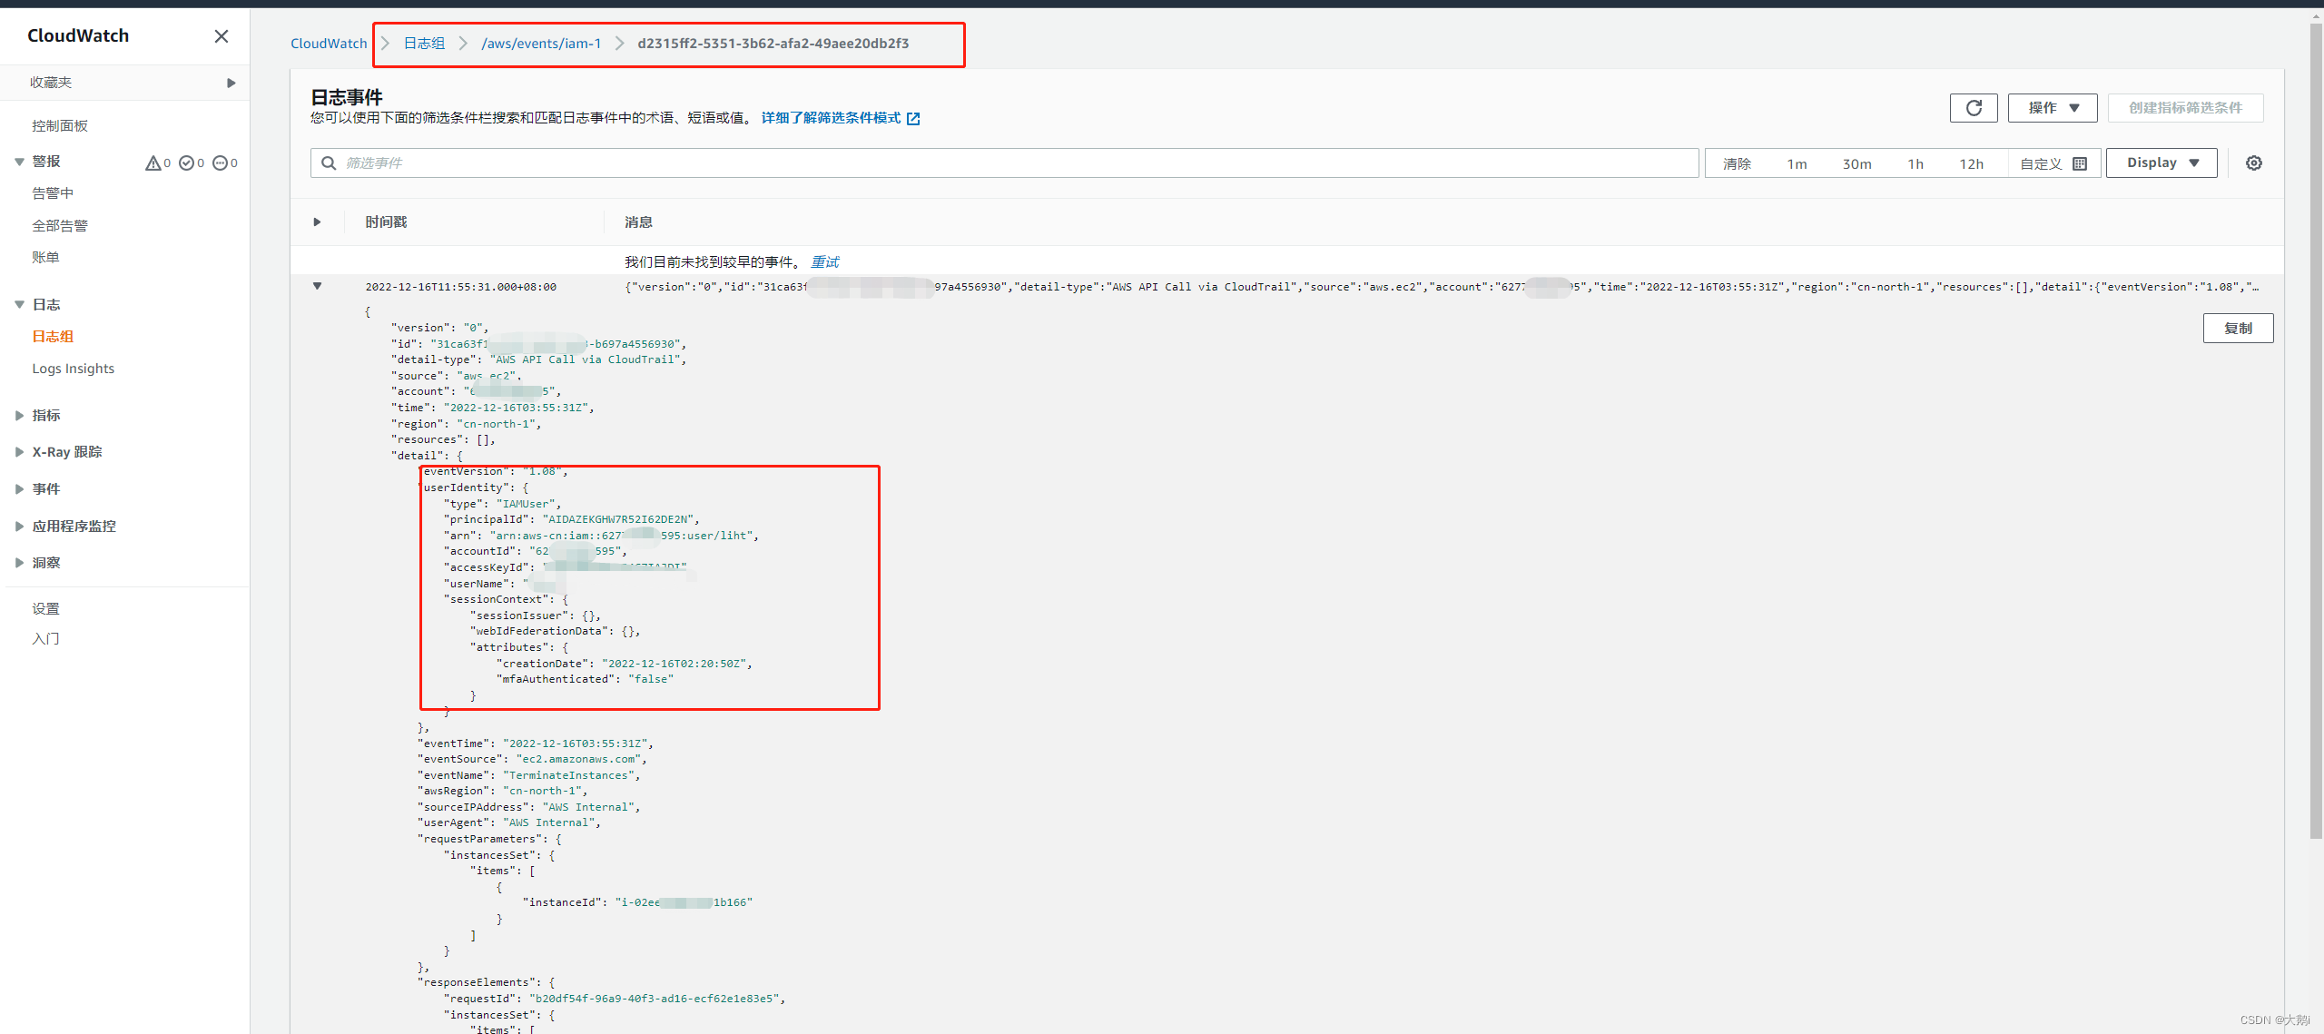2324x1034 pixels.
Task: Click 清除 to clear time range
Action: (1737, 164)
